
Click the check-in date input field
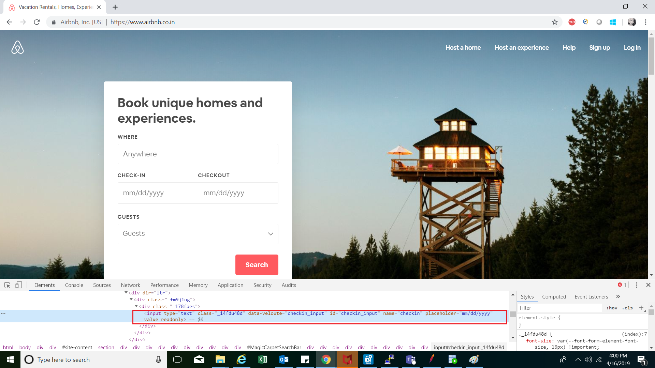point(158,193)
